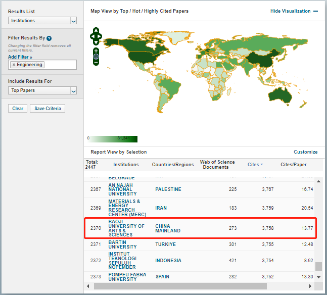The image size is (327, 295).
Task: Click the Cites/Paper column header
Action: point(294,165)
